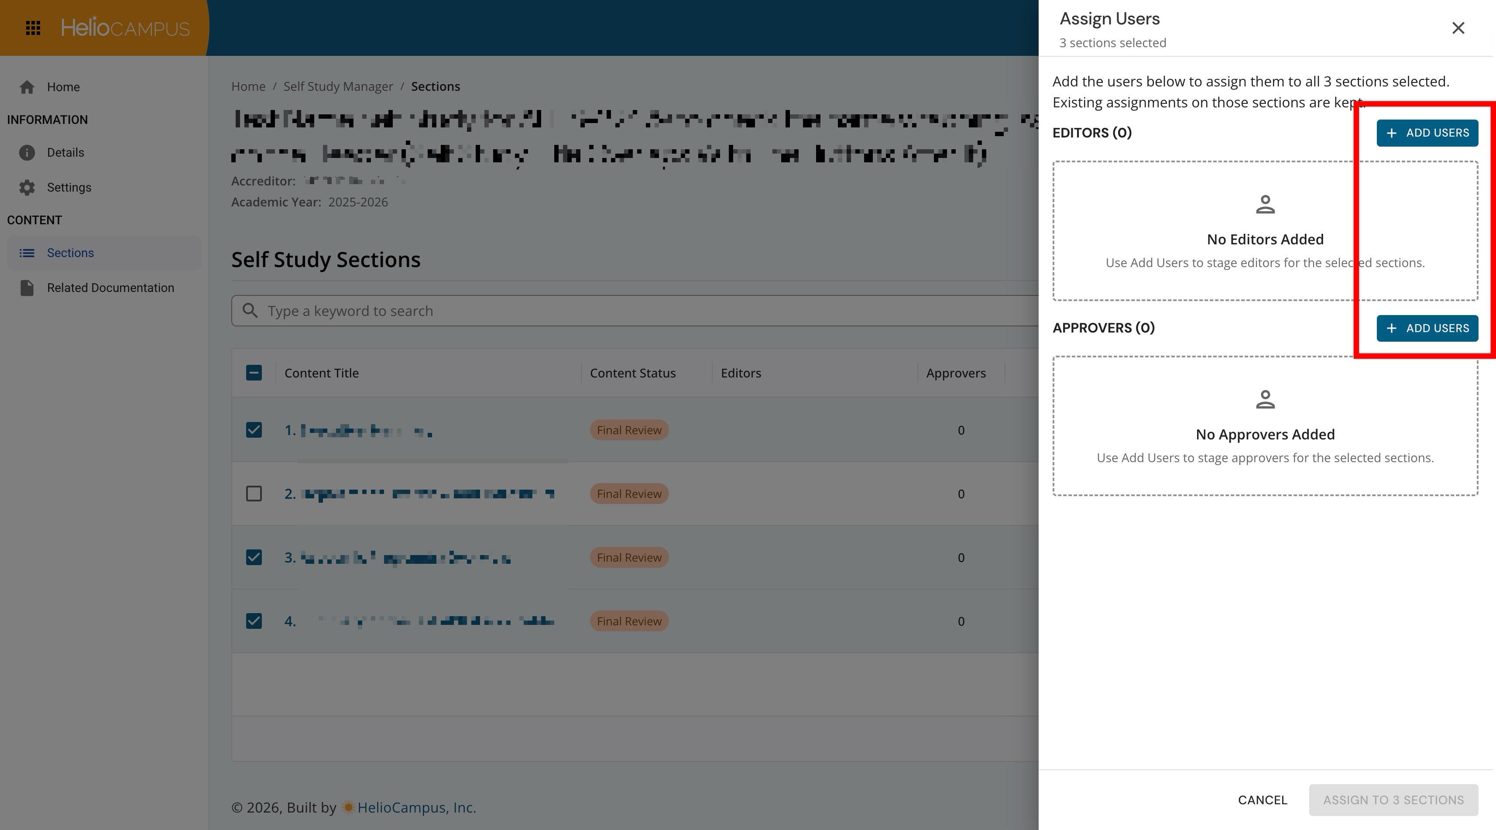Click the Editors column header
The height and width of the screenshot is (830, 1496).
tap(741, 373)
